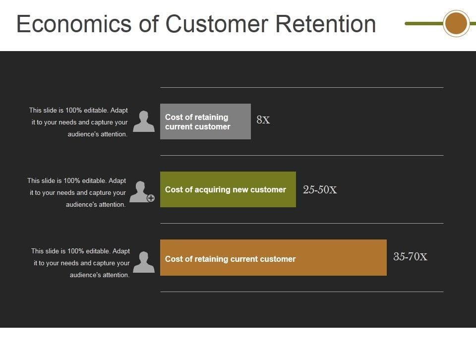Click the description text left of the orange bar
Viewport: 476px width, 357px height.
coord(80,263)
